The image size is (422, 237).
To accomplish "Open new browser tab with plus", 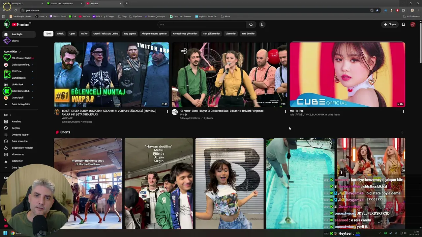I will pyautogui.click(x=127, y=3).
